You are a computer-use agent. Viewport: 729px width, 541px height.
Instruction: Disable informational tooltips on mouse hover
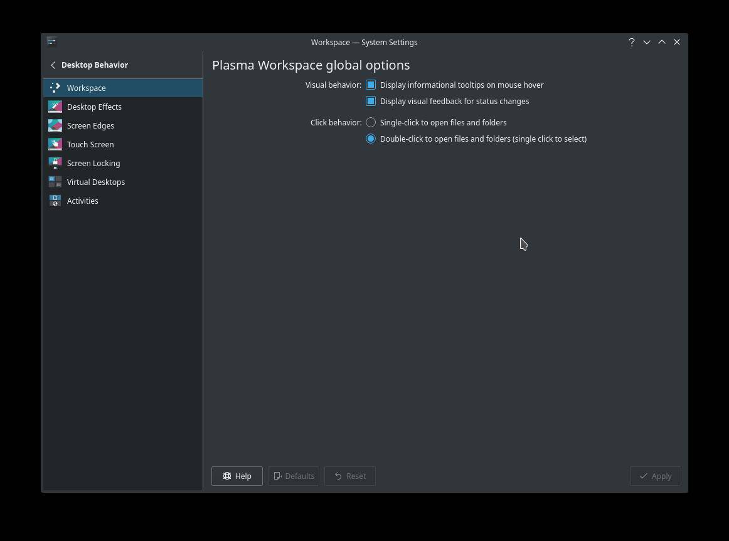(x=371, y=85)
